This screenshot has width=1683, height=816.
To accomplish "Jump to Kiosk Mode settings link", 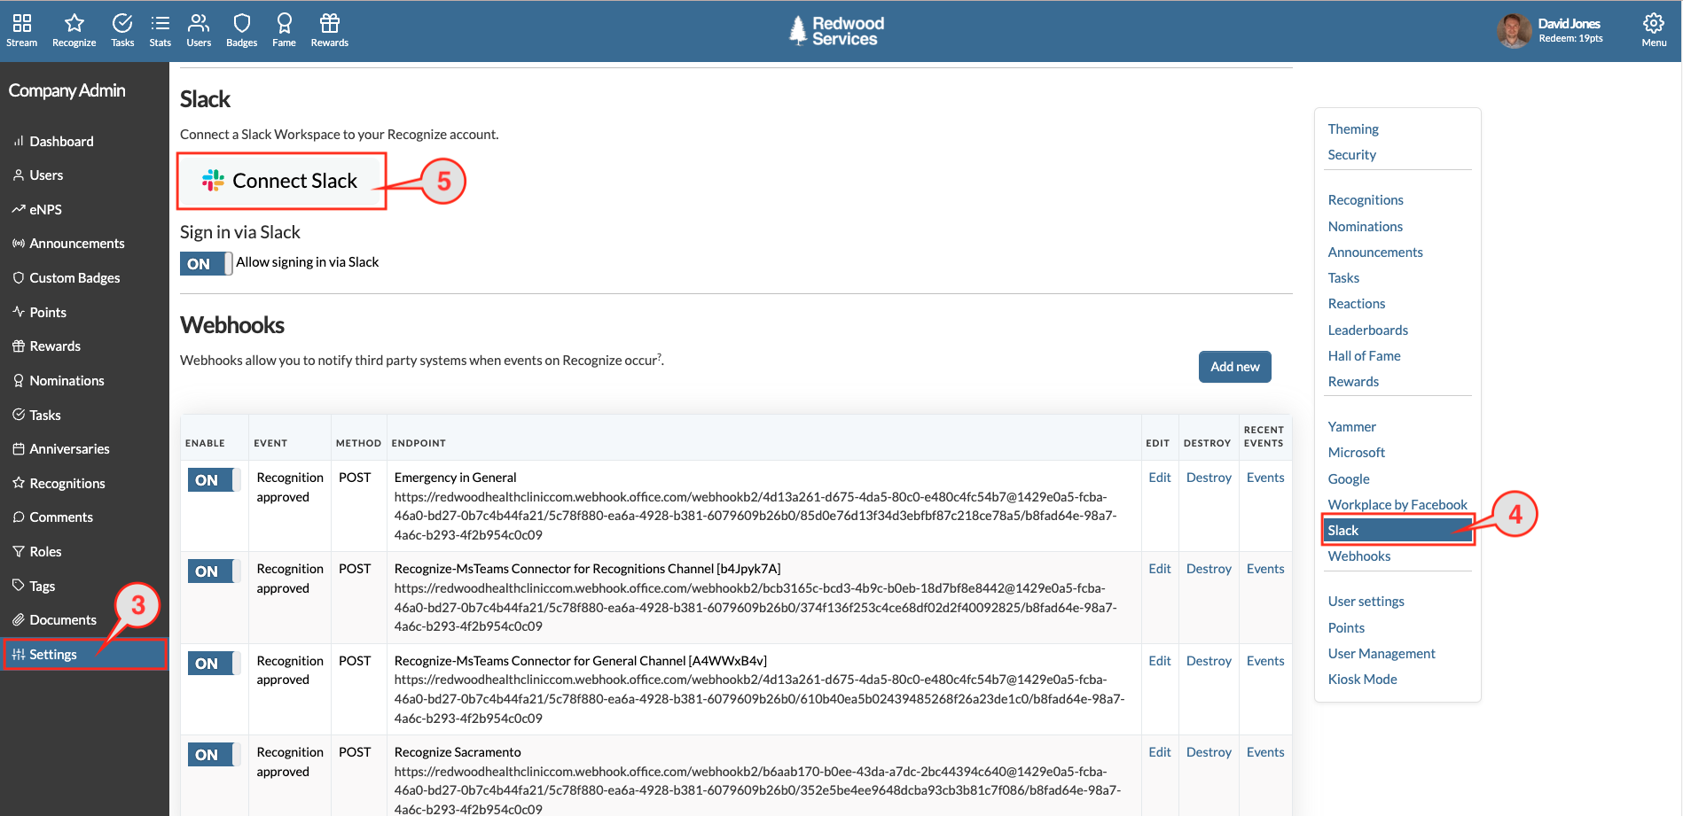I will (1362, 680).
